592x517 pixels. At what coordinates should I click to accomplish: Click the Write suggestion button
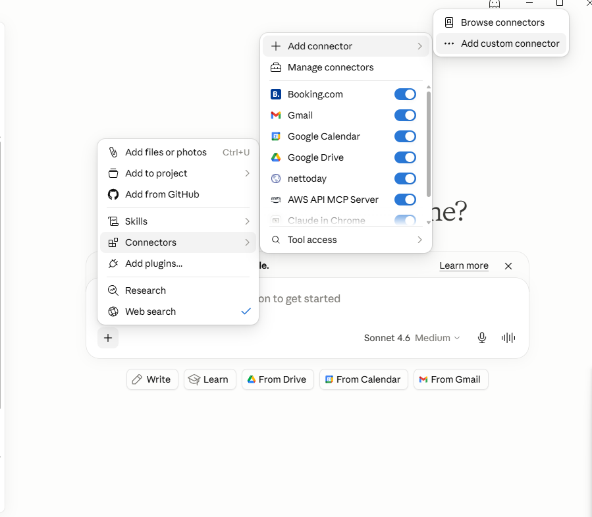pyautogui.click(x=152, y=379)
